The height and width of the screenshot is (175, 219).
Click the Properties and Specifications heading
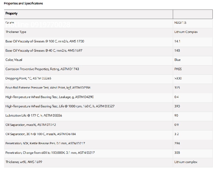(23, 4)
